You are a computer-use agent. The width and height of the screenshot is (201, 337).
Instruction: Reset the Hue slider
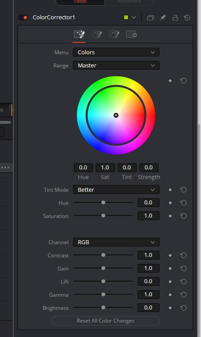pyautogui.click(x=184, y=203)
